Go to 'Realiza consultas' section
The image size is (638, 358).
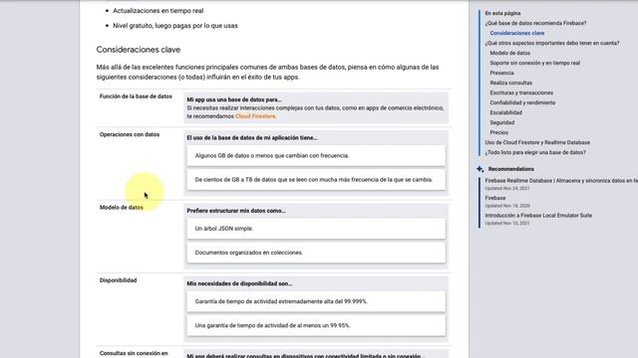pos(510,83)
